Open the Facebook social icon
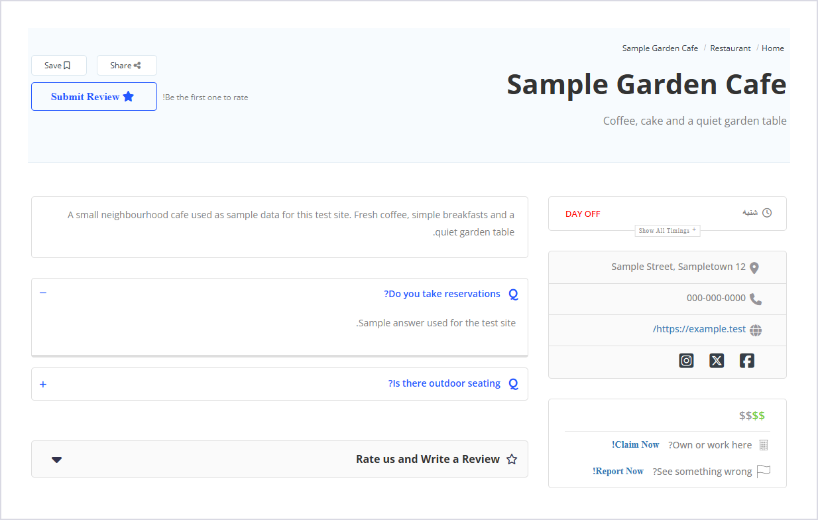 click(747, 361)
